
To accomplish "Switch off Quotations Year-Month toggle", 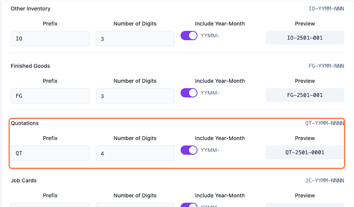I will tap(189, 150).
